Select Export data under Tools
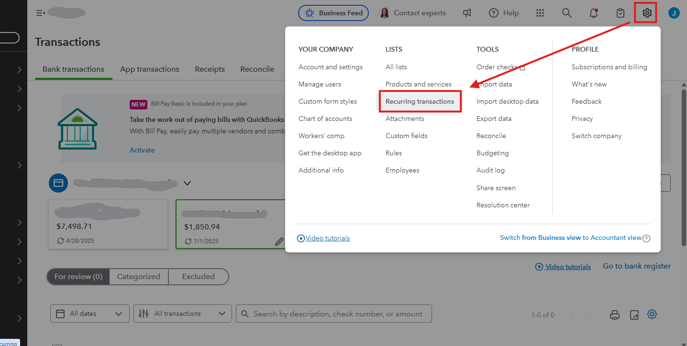Viewport: 687px width, 346px height. pyautogui.click(x=494, y=119)
